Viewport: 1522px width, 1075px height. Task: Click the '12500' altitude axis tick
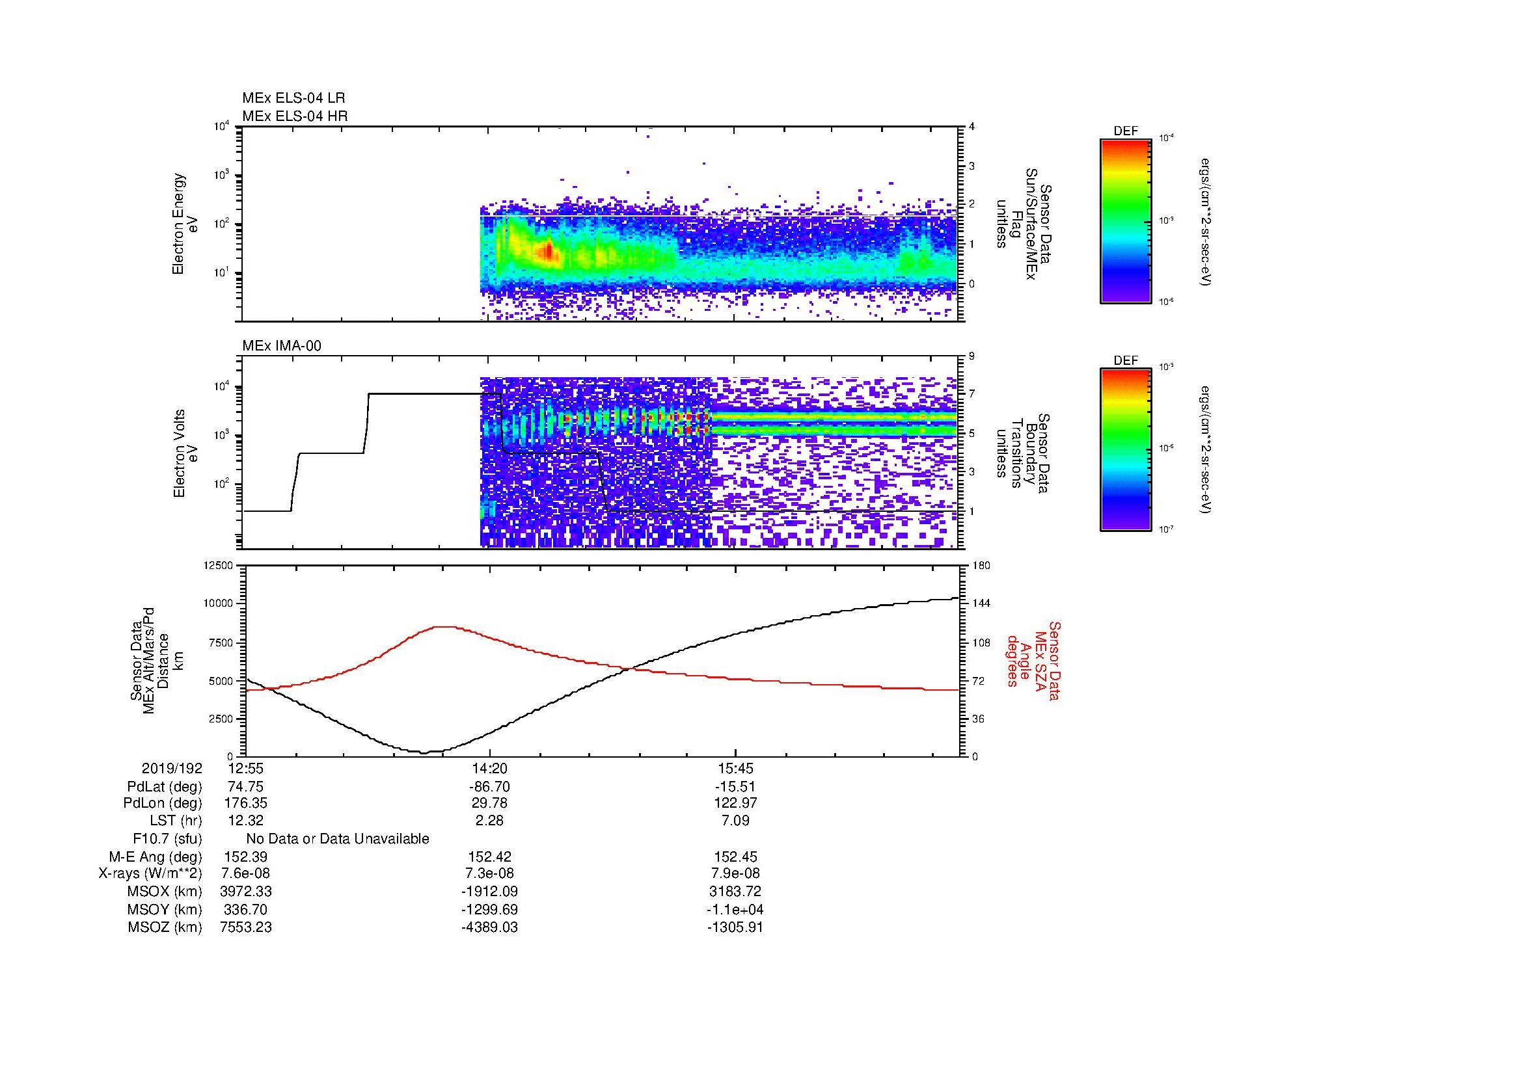click(x=219, y=566)
